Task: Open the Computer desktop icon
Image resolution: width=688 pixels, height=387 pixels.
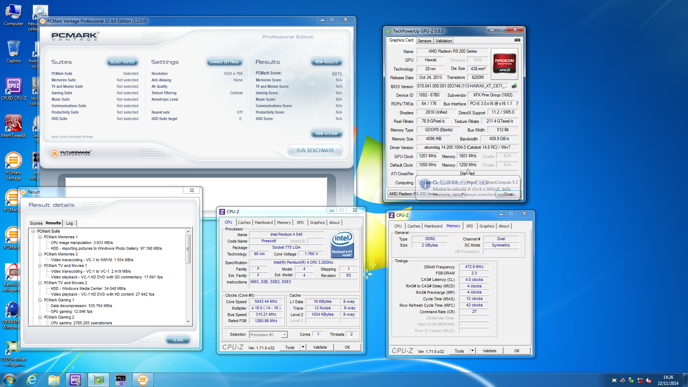Action: point(14,15)
